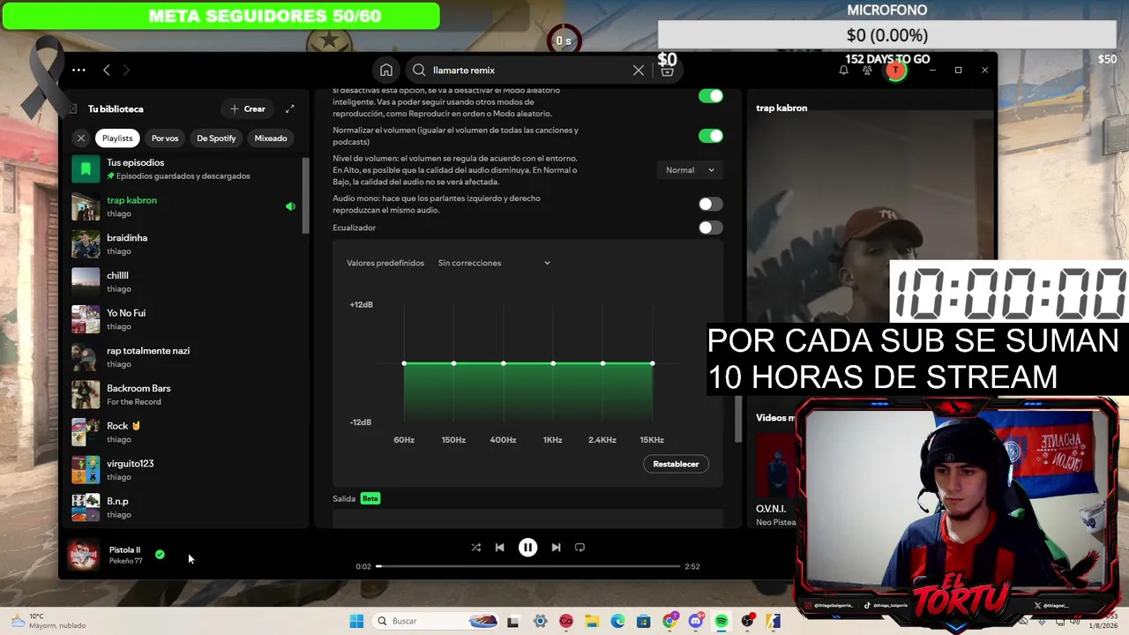1129x635 pixels.
Task: Open the profile avatar menu
Action: pos(895,71)
